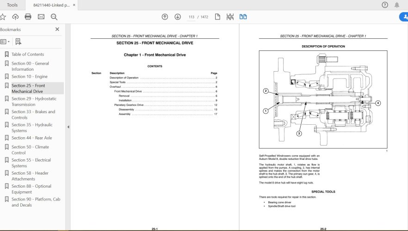Viewport: 408px width, 231px height.
Task: Click the drive hub cross-section diagram
Action: point(323,99)
